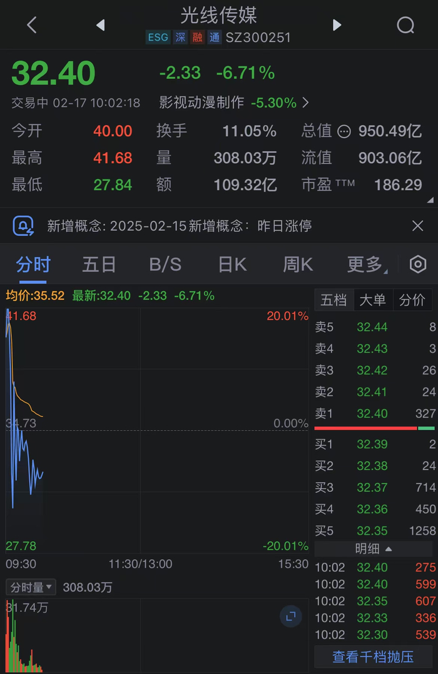Switch to the 日K chart tab

point(232,264)
